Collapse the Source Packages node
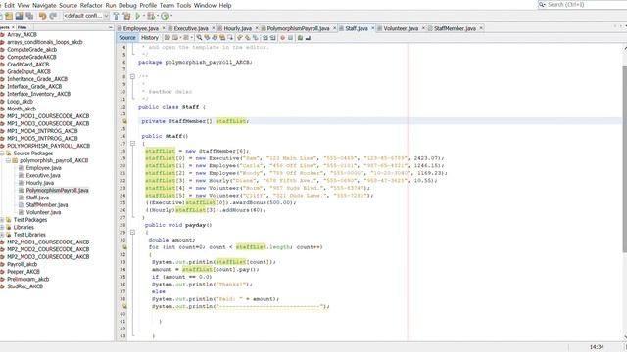The width and height of the screenshot is (627, 352). click(x=2, y=154)
